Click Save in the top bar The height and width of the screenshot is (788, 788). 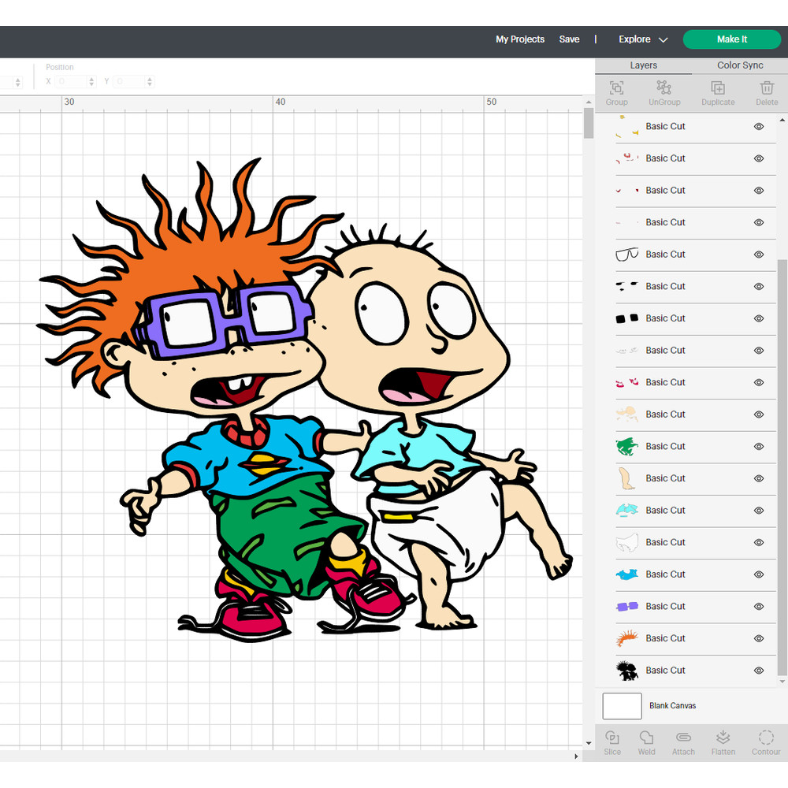tap(570, 39)
